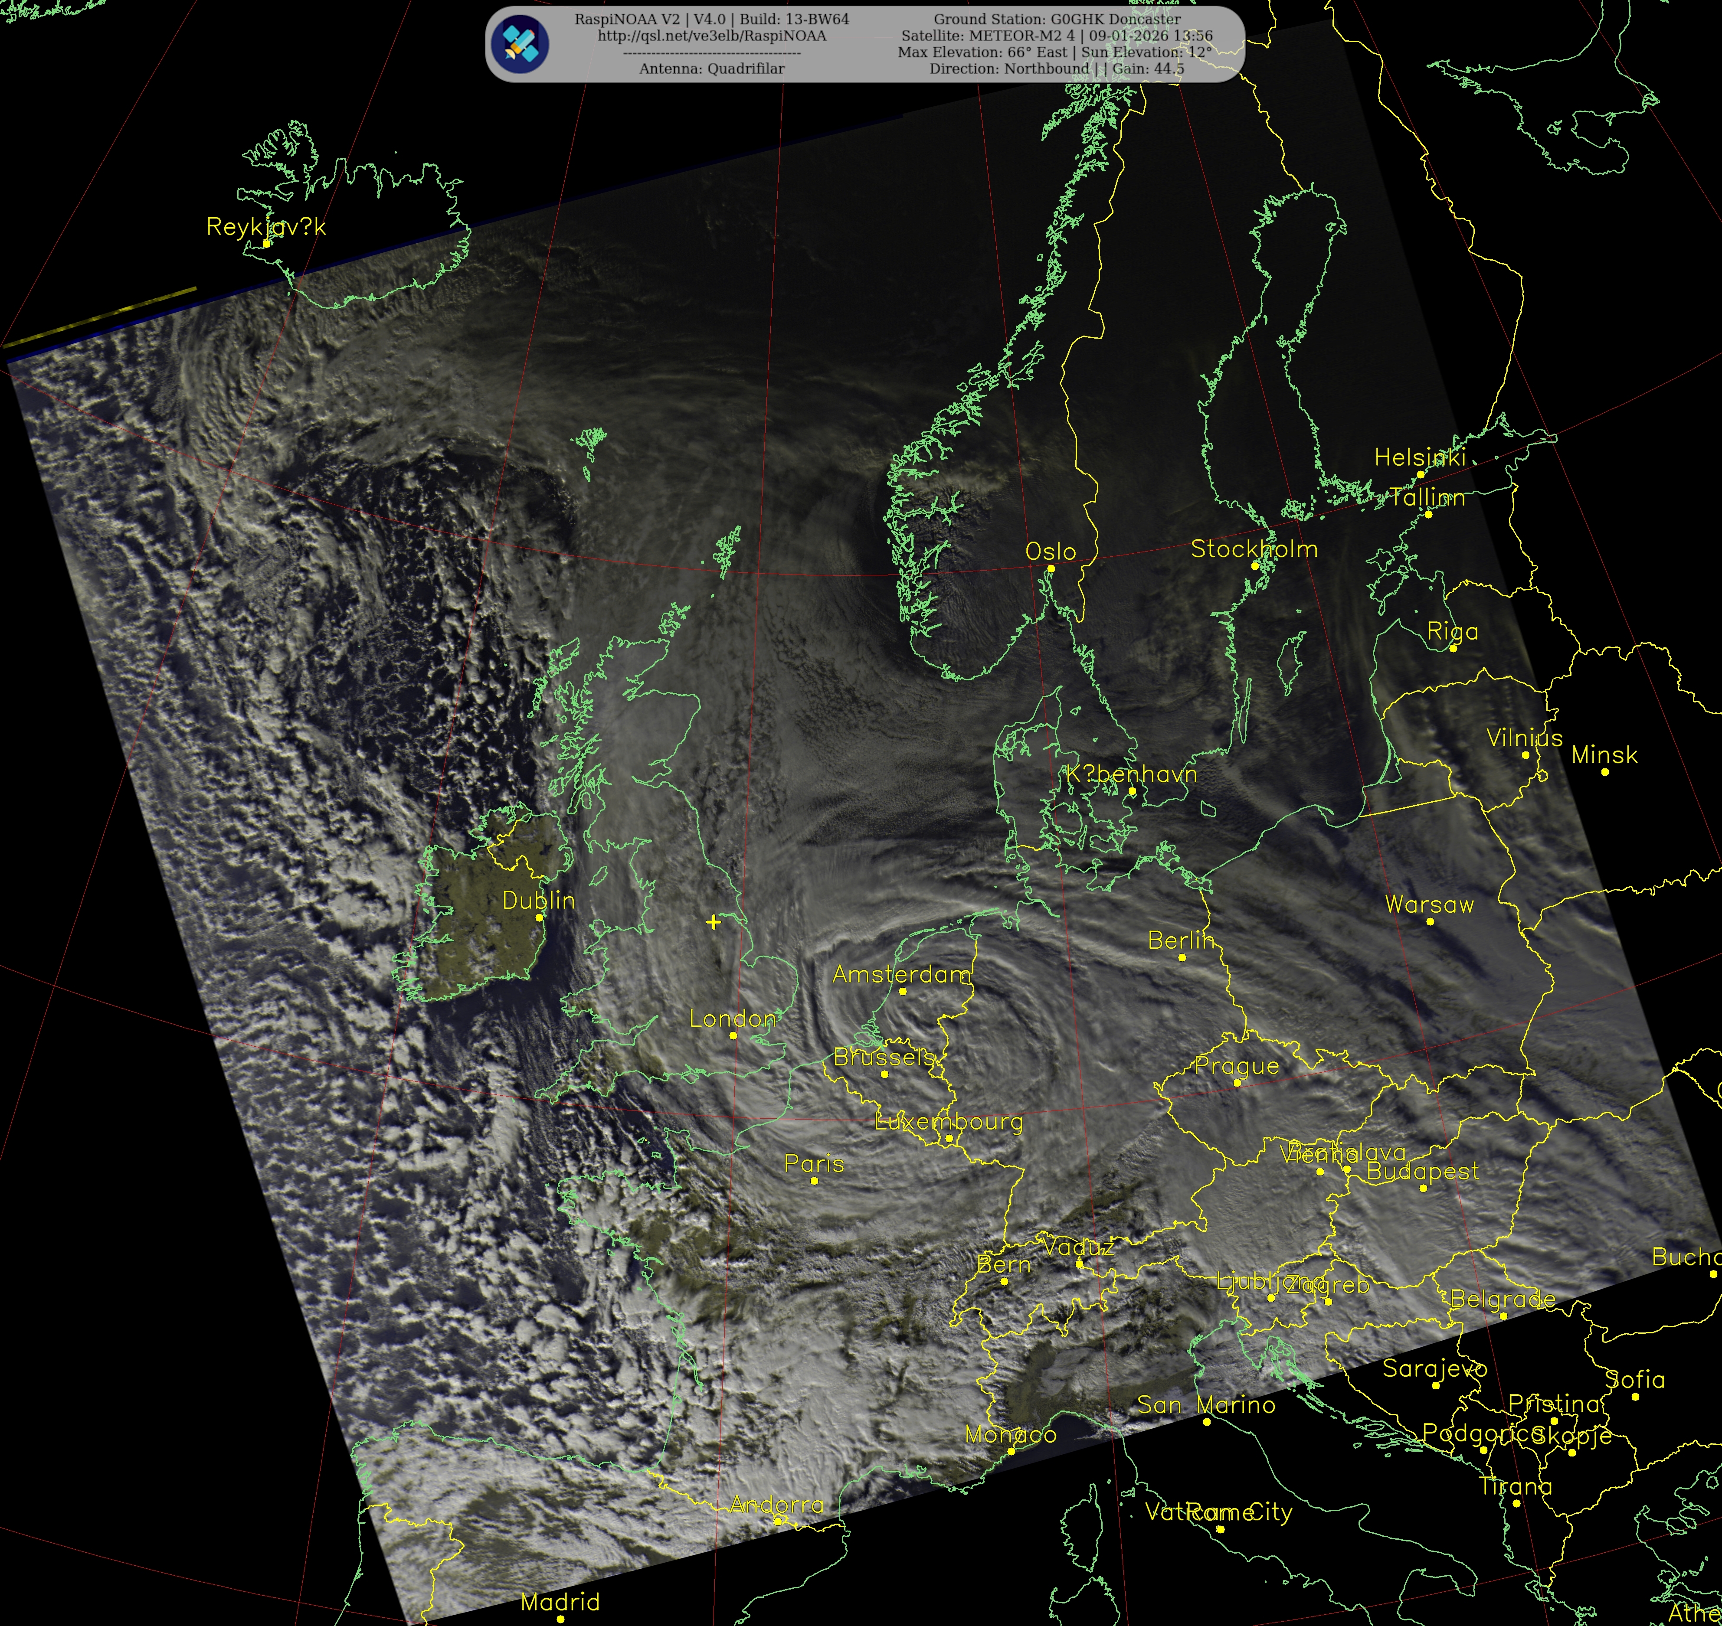The width and height of the screenshot is (1722, 1626).
Task: Click the Prague city marker dot
Action: coord(1237,1084)
